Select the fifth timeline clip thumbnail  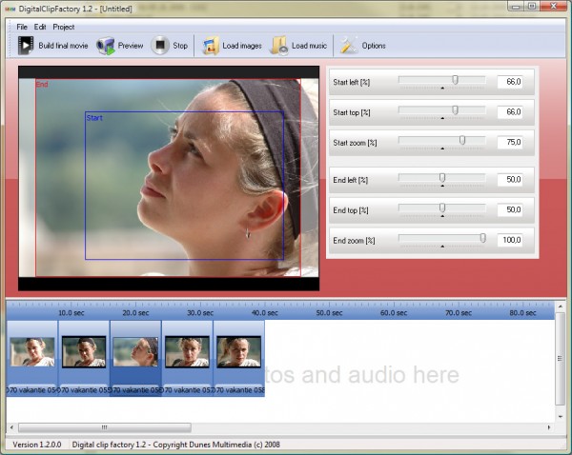(238, 352)
